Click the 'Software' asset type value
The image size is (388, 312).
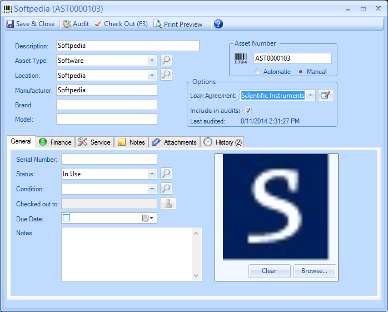point(71,61)
